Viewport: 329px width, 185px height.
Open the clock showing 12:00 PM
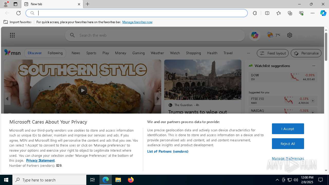(x=307, y=180)
